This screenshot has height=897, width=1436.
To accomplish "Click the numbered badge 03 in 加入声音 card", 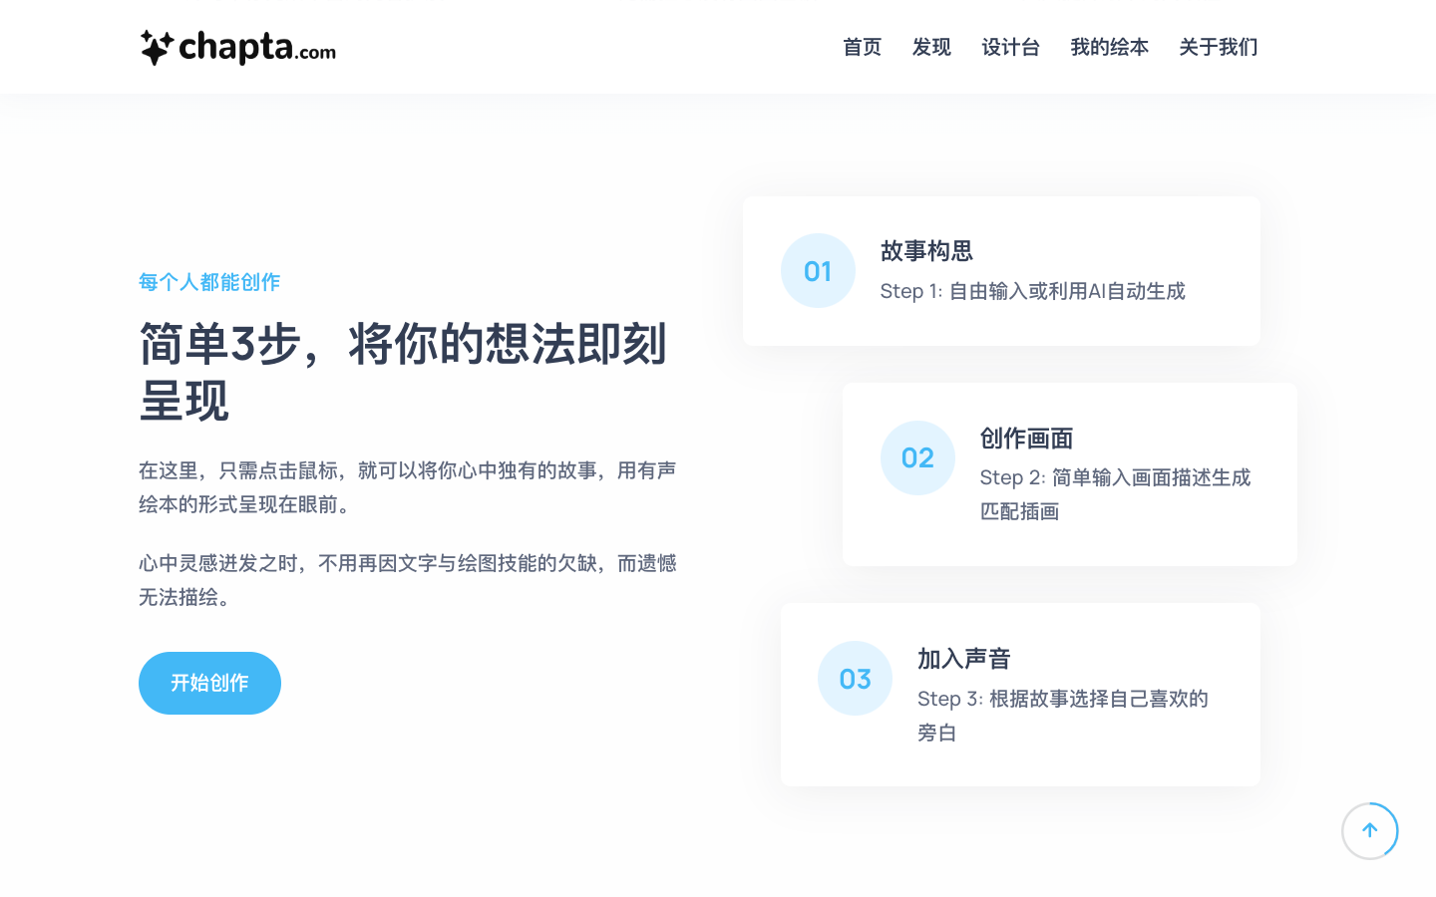I will pos(855,678).
